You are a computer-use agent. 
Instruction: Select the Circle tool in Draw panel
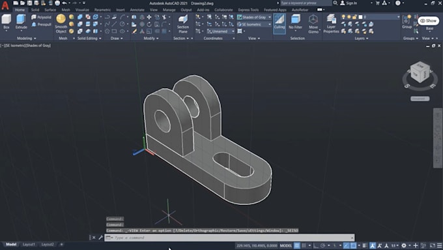click(x=122, y=24)
